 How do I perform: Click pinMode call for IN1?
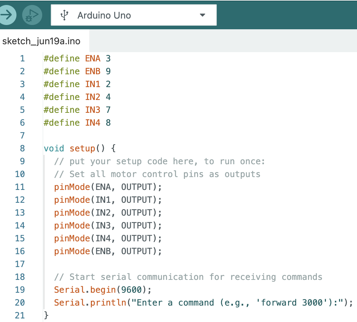coord(72,200)
